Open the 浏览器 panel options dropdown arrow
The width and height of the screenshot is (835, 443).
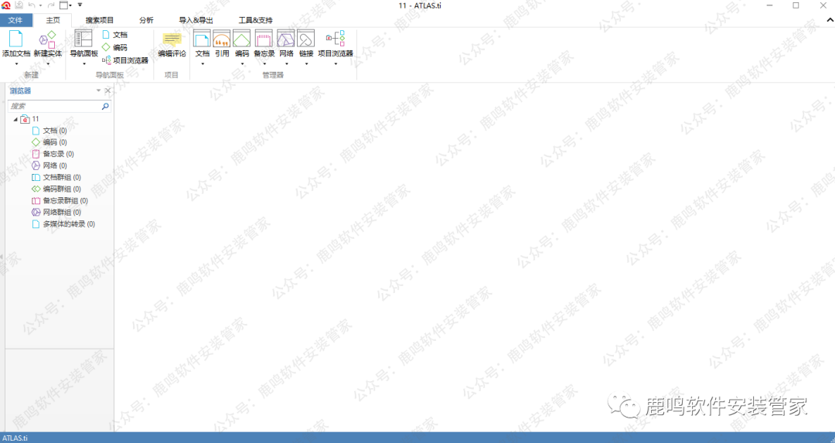click(x=98, y=91)
